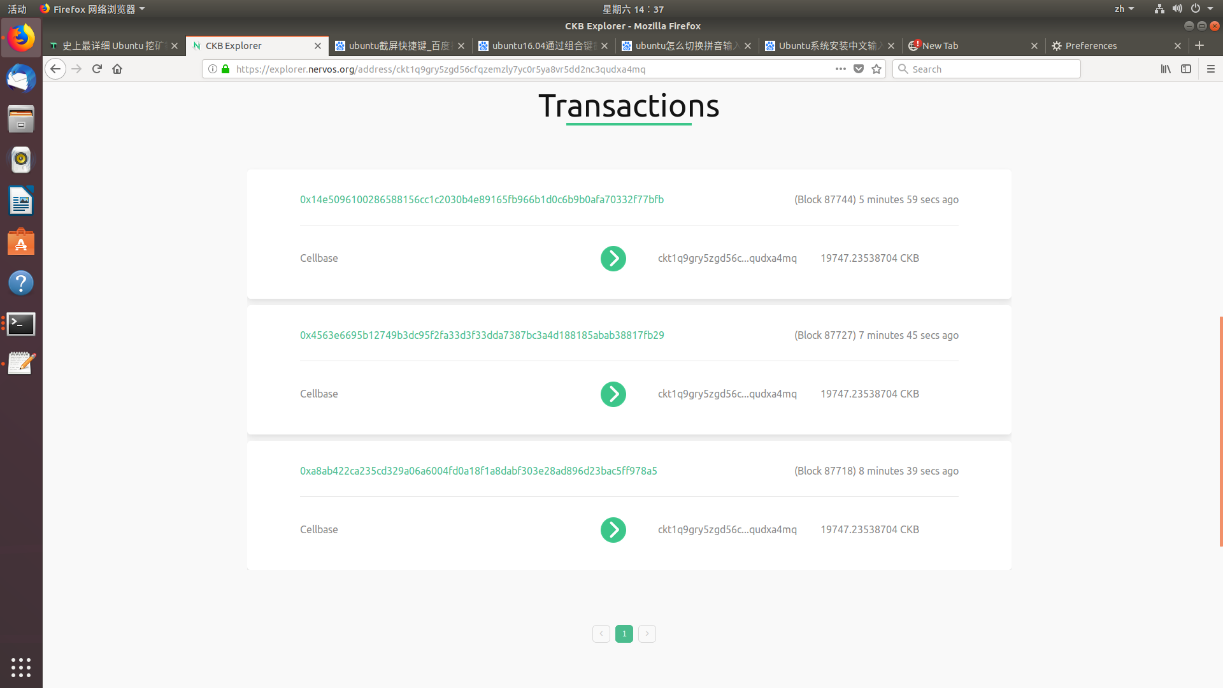
Task: Open transaction hash 0x4563e6695b12...
Action: coord(482,335)
